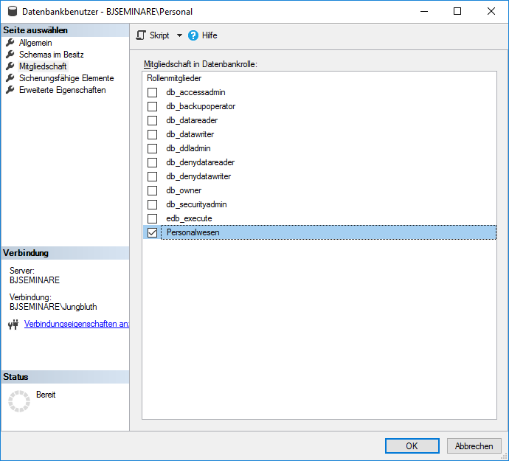This screenshot has height=461, width=509.
Task: Check the db_datareader role checkbox
Action: [x=153, y=120]
